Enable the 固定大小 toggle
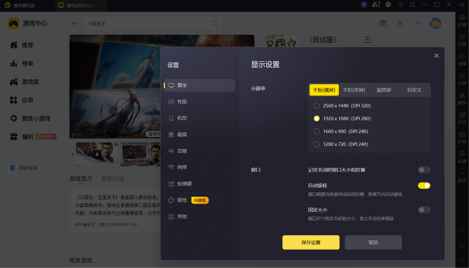This screenshot has width=469, height=268. pyautogui.click(x=424, y=210)
